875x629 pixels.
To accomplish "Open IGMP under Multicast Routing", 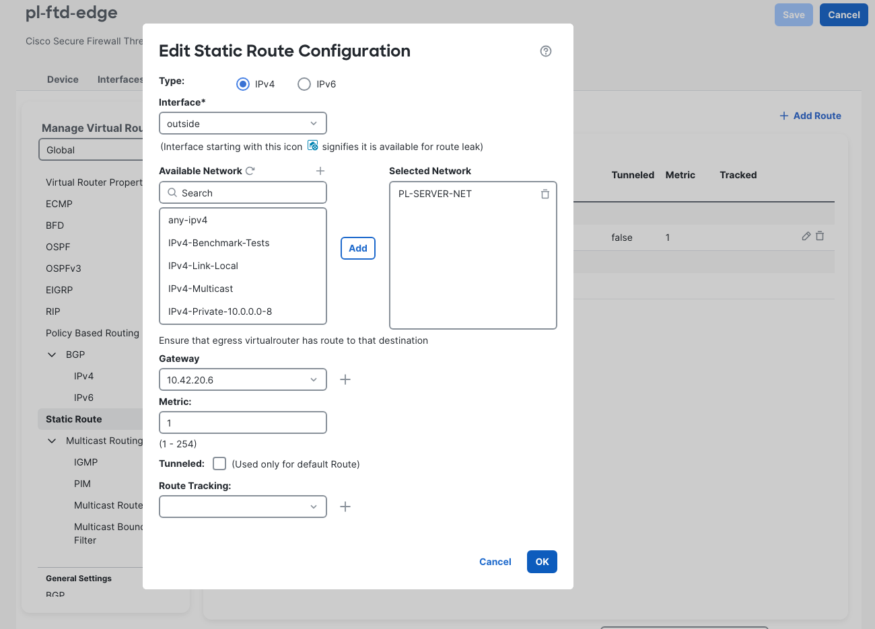I will pyautogui.click(x=86, y=462).
